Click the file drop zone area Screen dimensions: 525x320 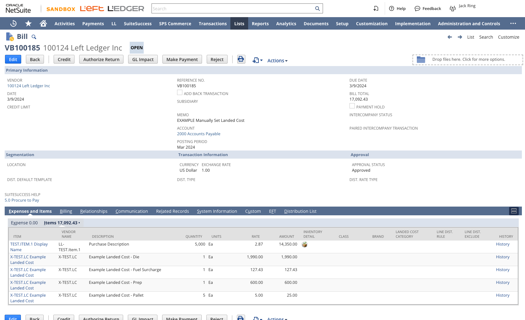click(x=468, y=60)
